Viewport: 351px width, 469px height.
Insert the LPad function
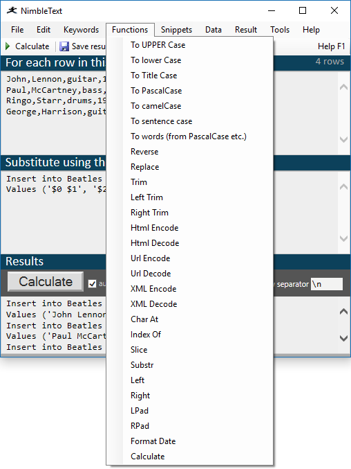(190, 411)
